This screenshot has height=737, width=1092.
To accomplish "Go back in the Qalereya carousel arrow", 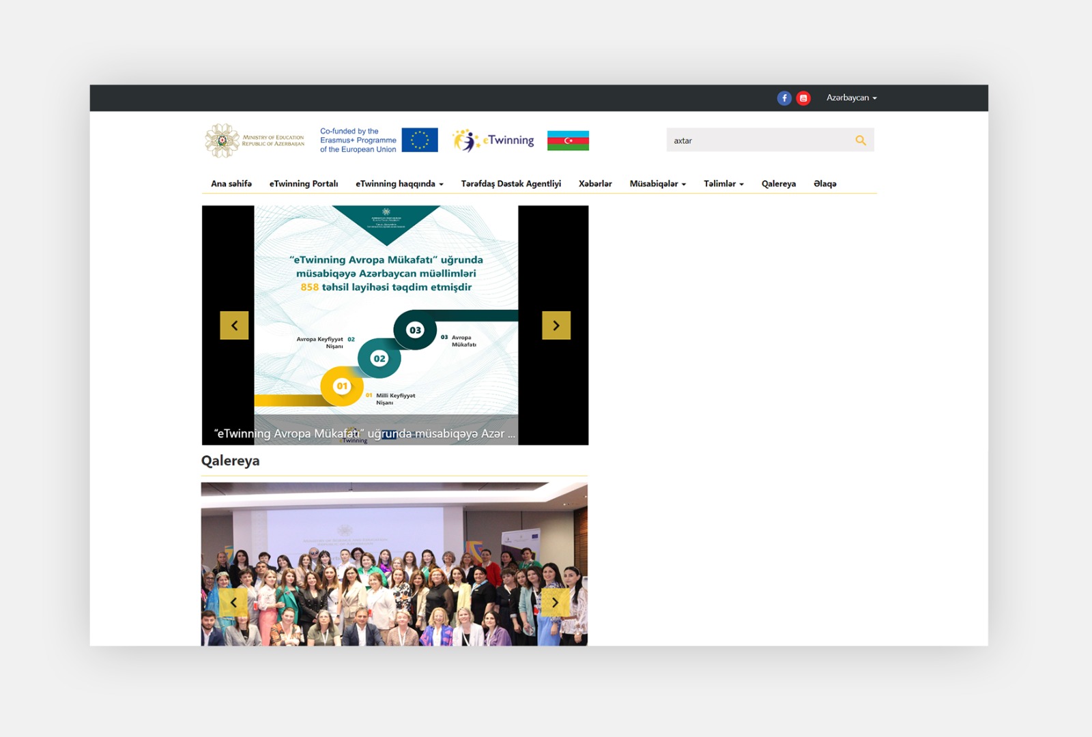I will [235, 603].
